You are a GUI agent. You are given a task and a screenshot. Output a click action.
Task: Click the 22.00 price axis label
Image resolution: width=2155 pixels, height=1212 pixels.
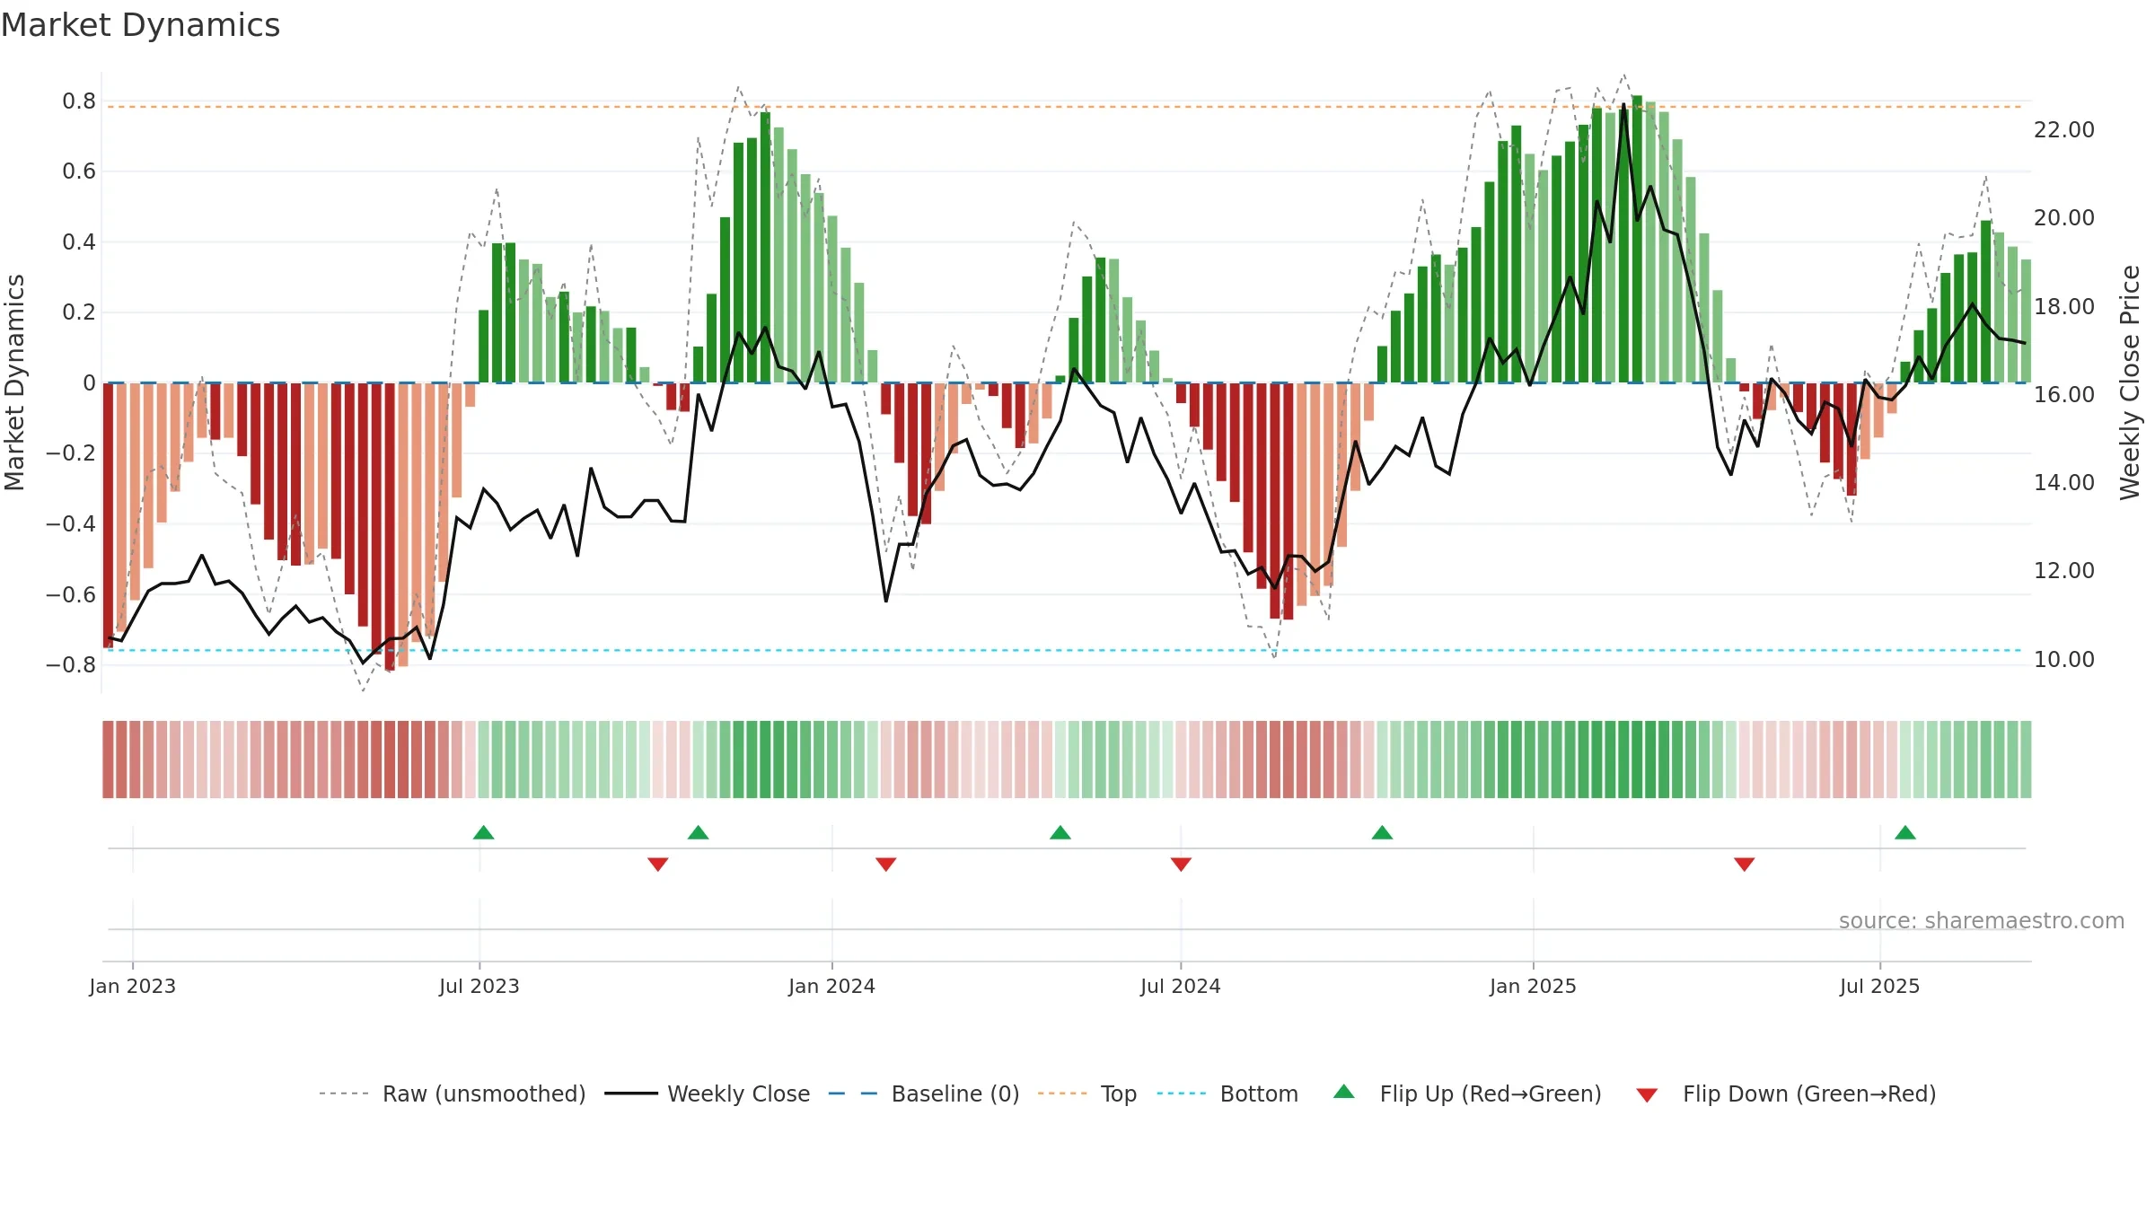pos(2064,130)
